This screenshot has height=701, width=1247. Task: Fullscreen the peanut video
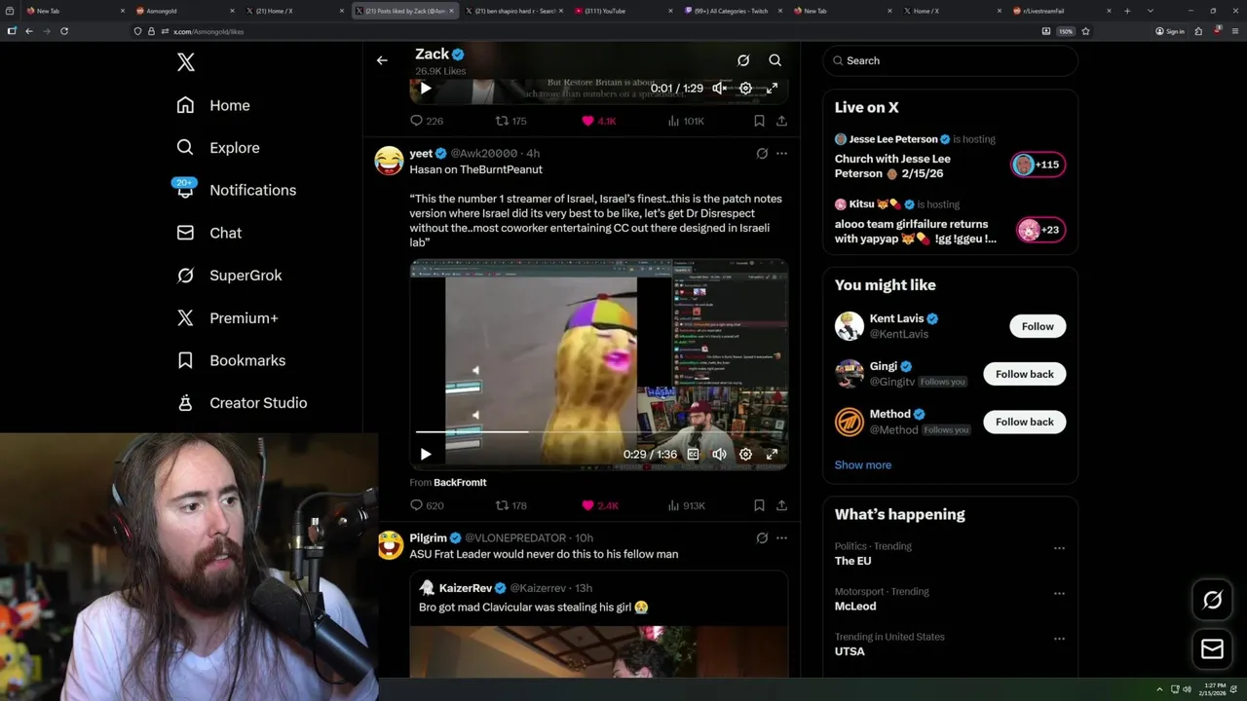[x=772, y=454]
